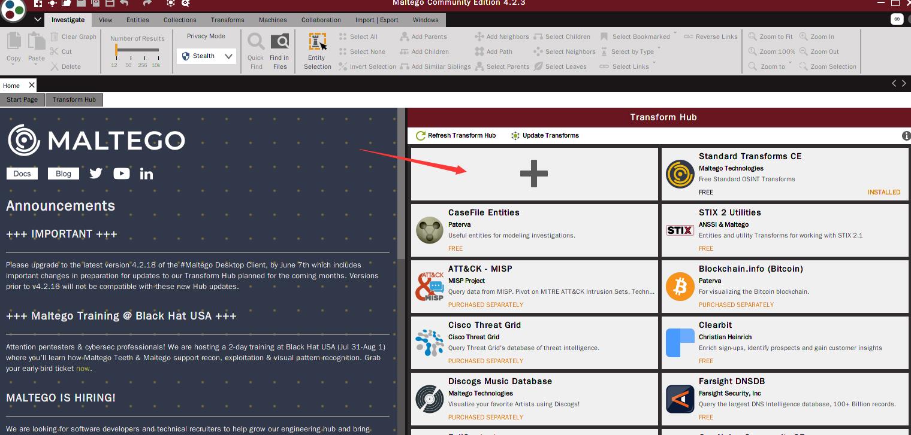Click the Farsight DNSDB logo
This screenshot has height=435, width=911.
pyautogui.click(x=680, y=399)
